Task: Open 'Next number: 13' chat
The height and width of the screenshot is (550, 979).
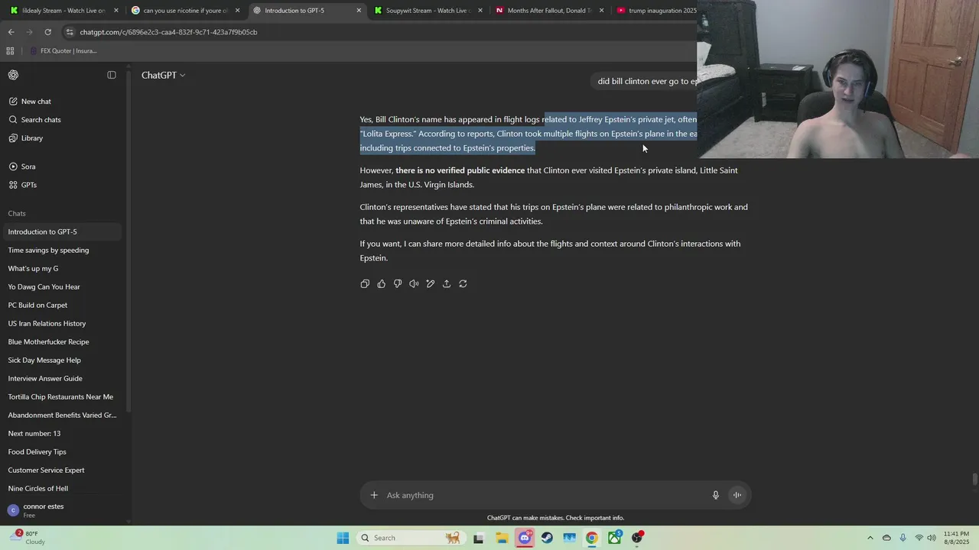Action: pyautogui.click(x=63, y=433)
